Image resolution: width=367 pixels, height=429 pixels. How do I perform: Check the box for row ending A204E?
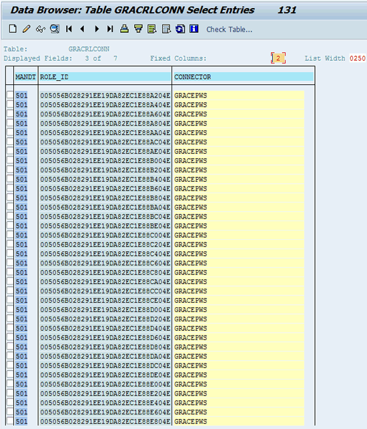coord(10,95)
